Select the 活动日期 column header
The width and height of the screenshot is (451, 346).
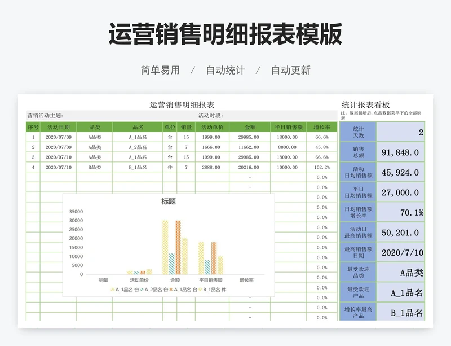pyautogui.click(x=59, y=127)
